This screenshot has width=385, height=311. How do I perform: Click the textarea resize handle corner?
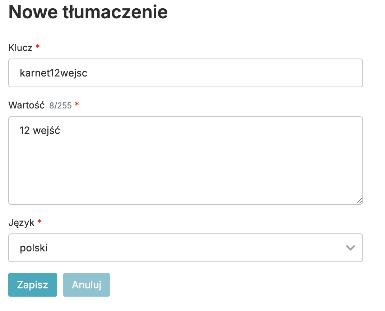point(359,201)
